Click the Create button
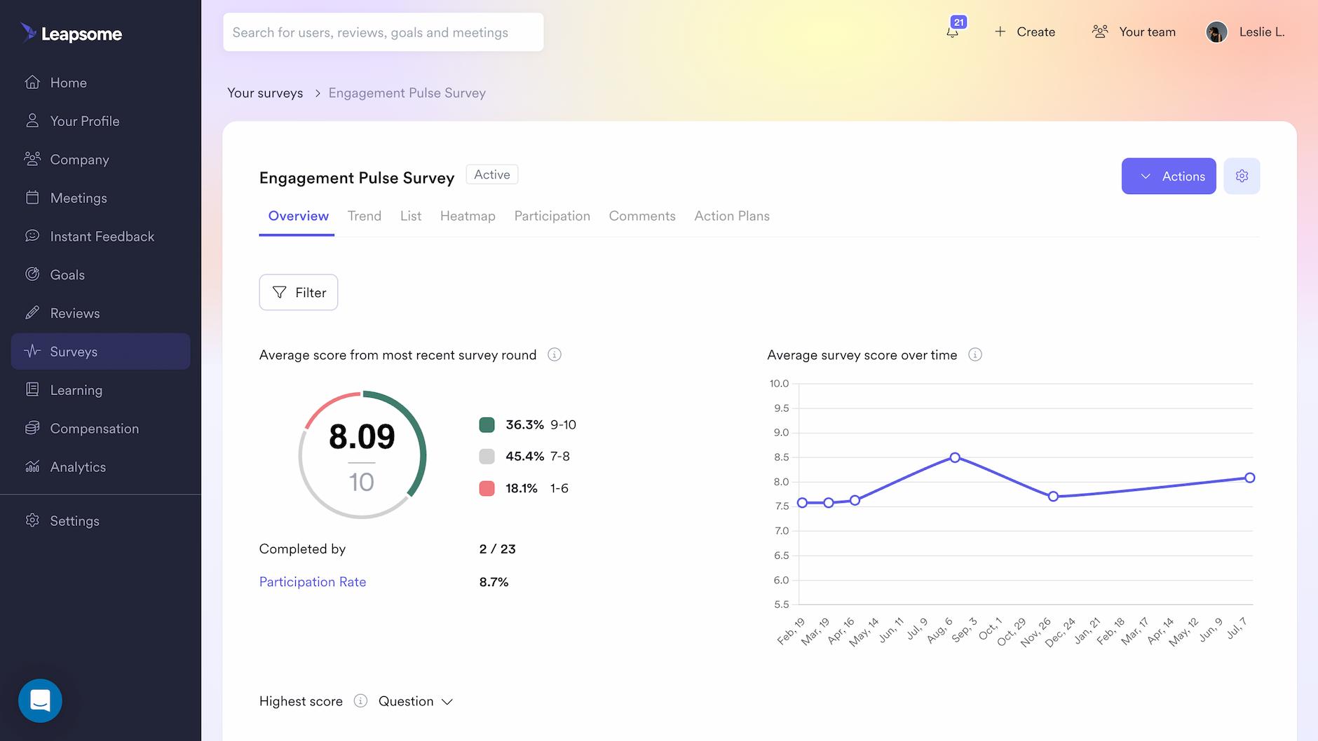This screenshot has height=741, width=1318. pos(1024,32)
